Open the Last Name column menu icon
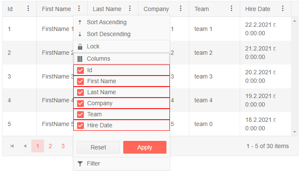The height and width of the screenshot is (174, 302). tap(130, 8)
